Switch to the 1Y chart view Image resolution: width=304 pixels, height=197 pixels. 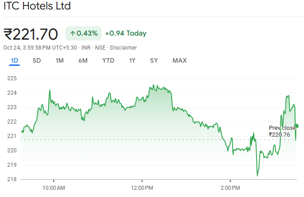[x=132, y=61]
